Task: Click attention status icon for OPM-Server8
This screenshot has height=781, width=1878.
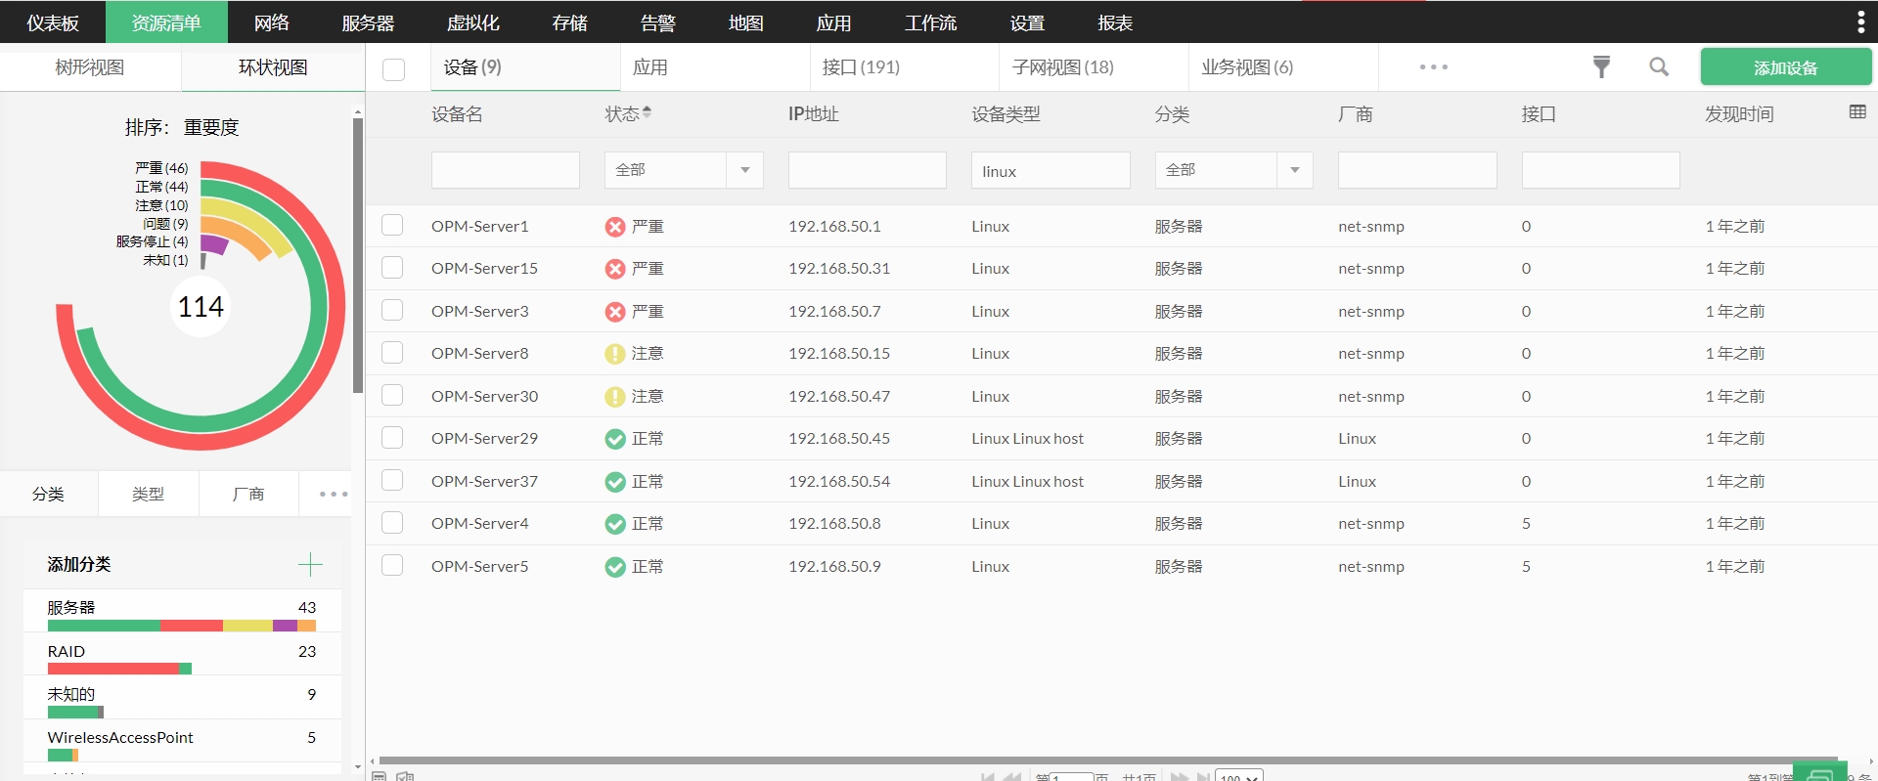Action: [x=615, y=354]
